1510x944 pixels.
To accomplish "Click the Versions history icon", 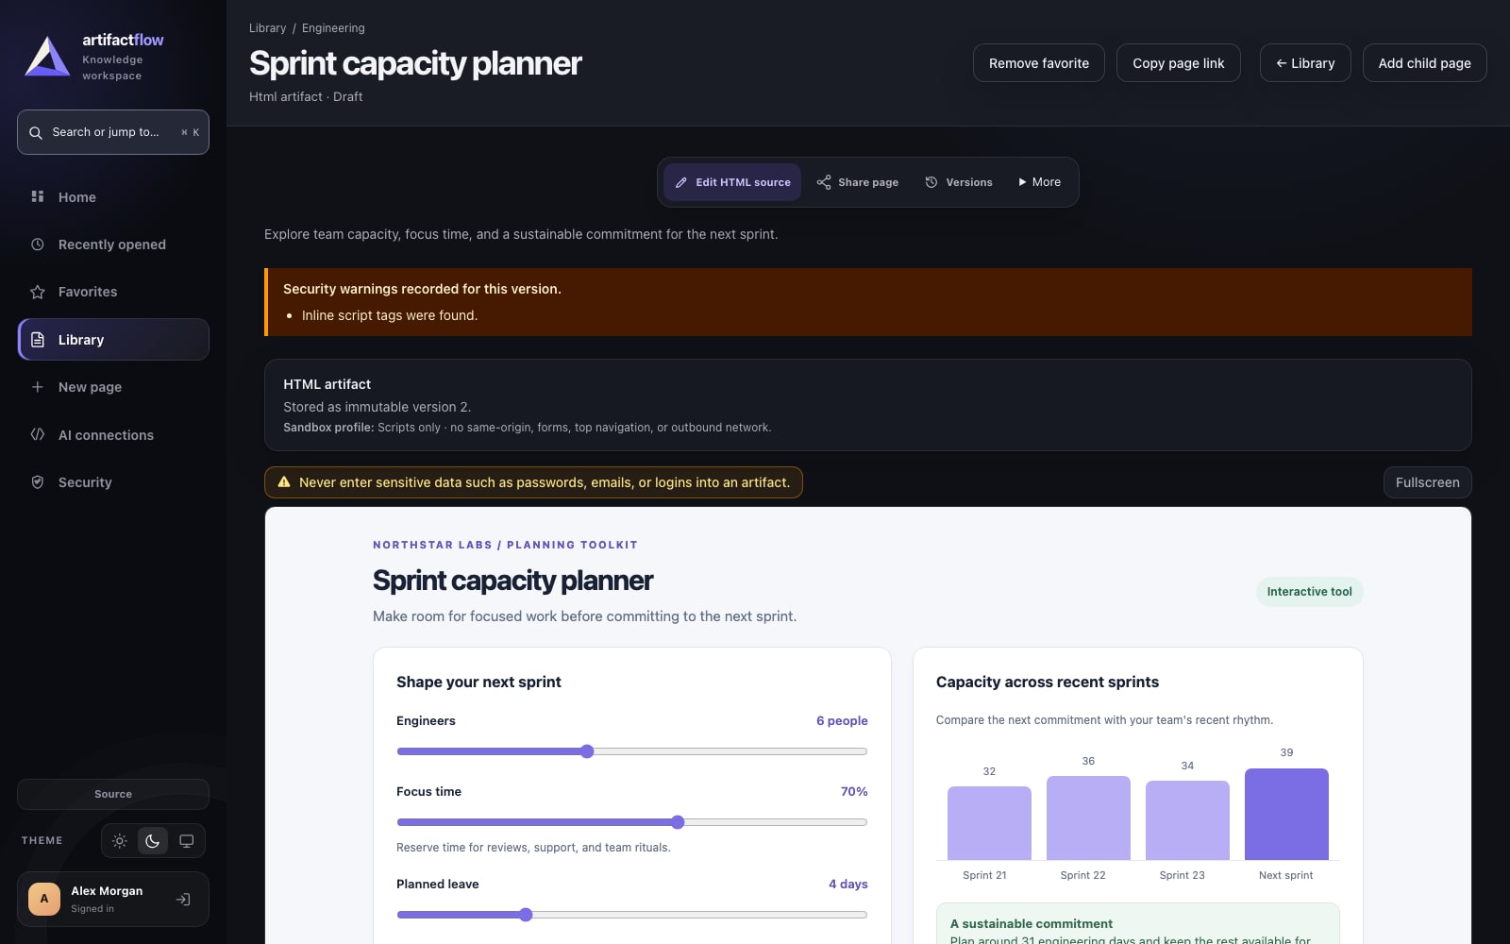I will [931, 182].
